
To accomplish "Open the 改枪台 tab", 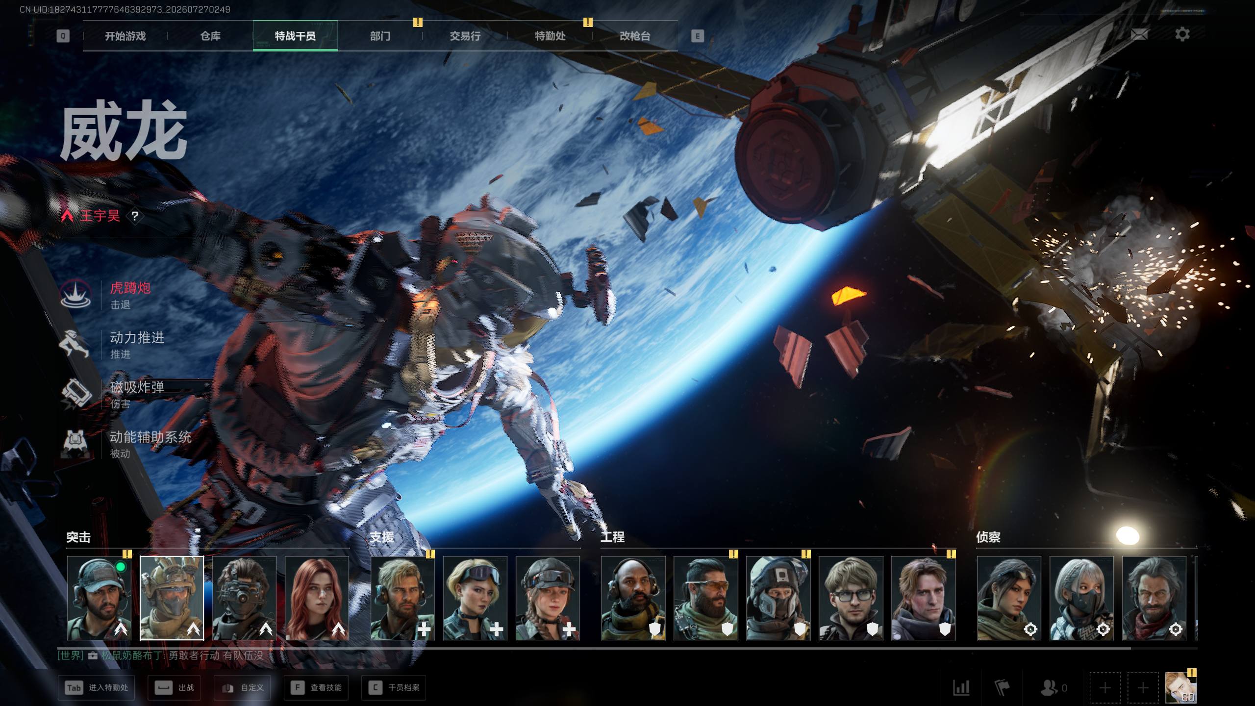I will tap(635, 36).
